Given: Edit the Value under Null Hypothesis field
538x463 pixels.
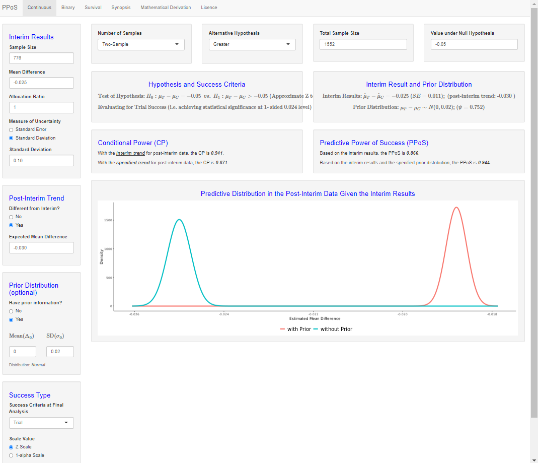Looking at the screenshot, I should point(474,44).
